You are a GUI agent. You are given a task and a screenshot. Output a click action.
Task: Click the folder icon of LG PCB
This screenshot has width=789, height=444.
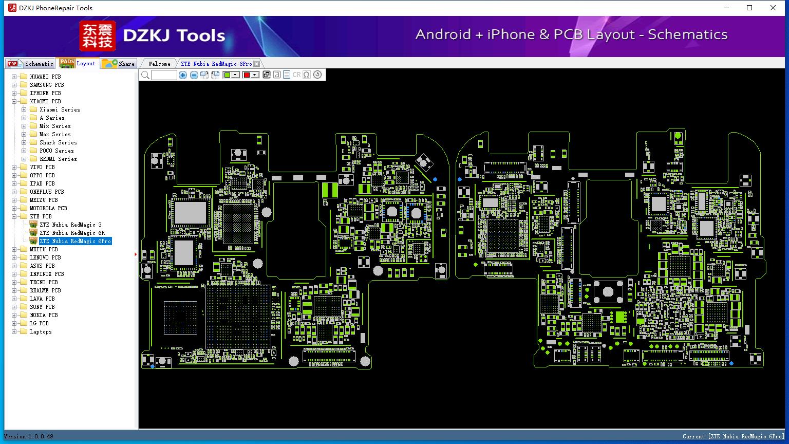click(x=23, y=323)
